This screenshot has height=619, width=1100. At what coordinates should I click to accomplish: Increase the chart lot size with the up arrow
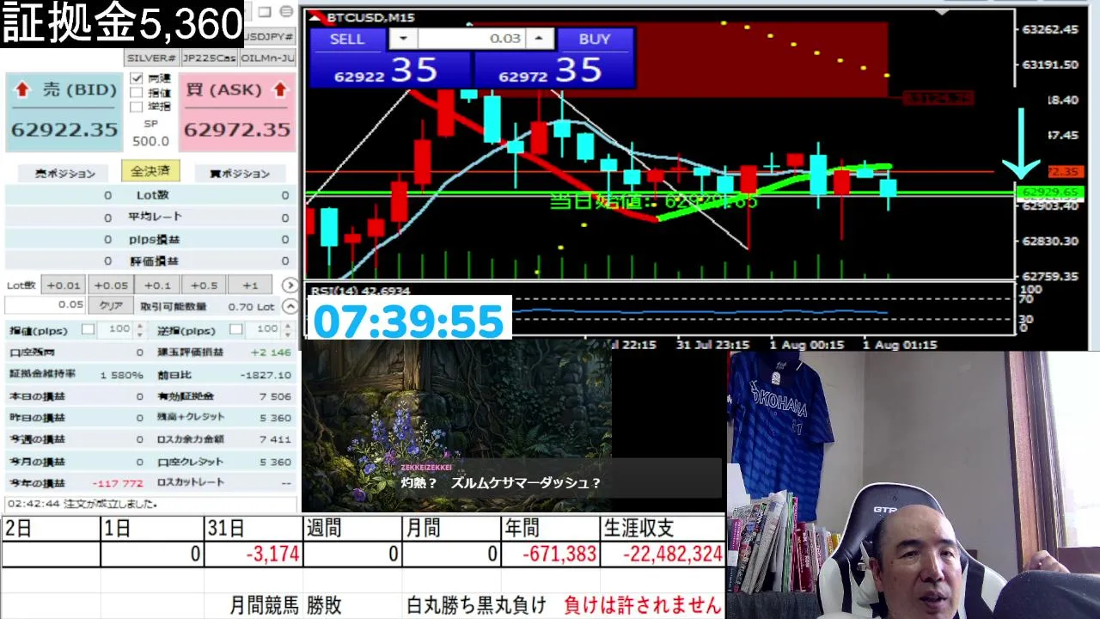(539, 39)
